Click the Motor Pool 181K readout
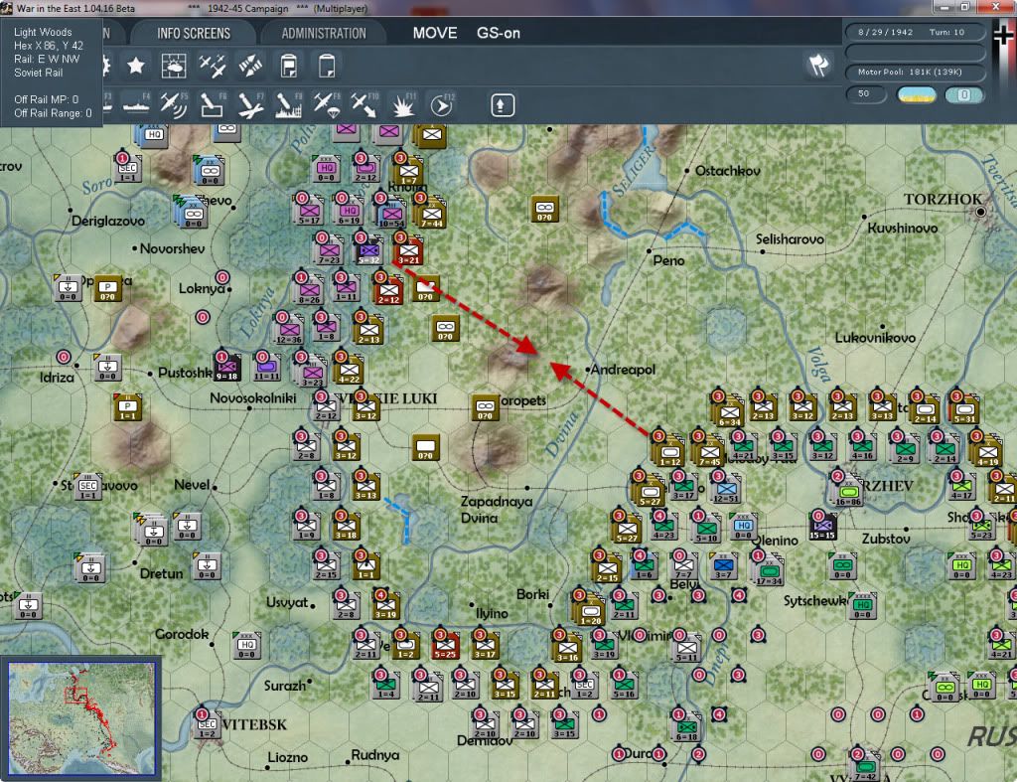 915,72
